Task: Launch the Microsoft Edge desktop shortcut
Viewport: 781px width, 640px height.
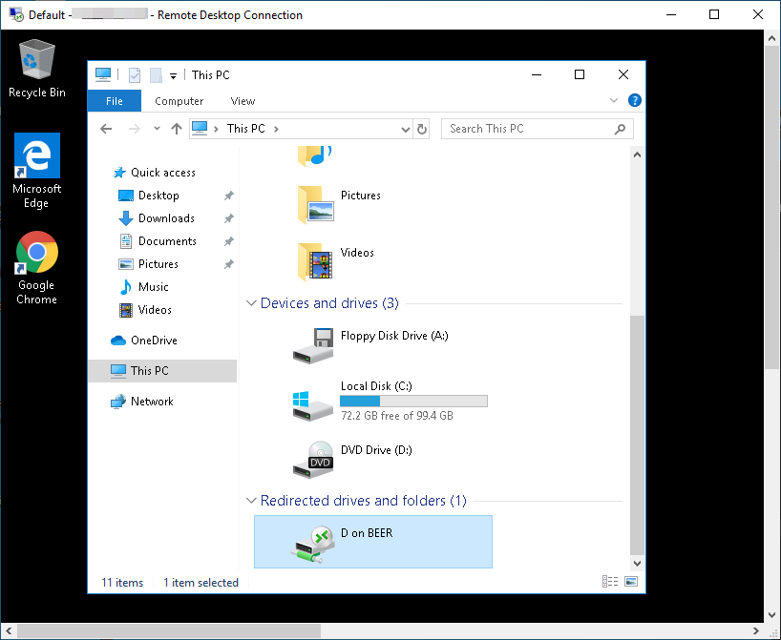Action: 36,169
